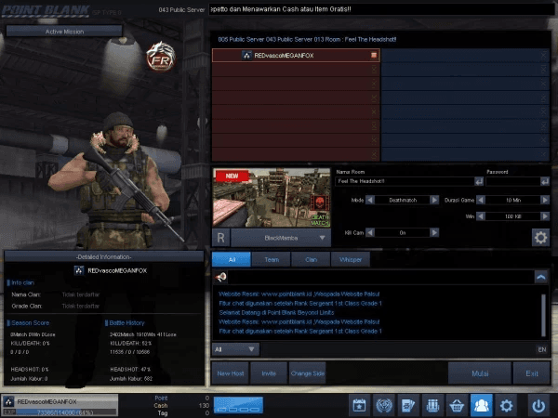Image resolution: width=558 pixels, height=418 pixels.
Task: Click the blue bar next to Cash
Action: pyautogui.click(x=238, y=405)
